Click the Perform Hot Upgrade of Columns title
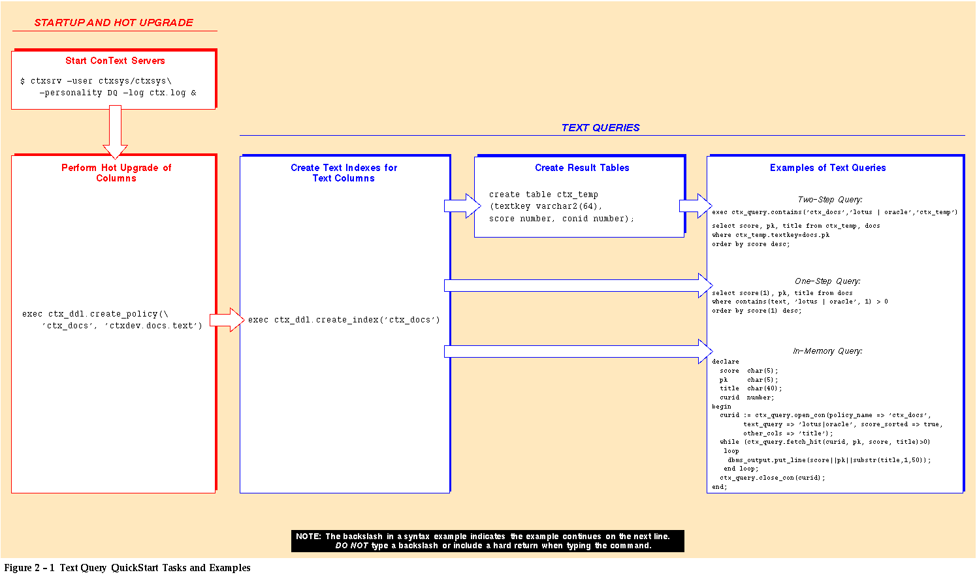Screen dimensions: 977x577 pos(116,173)
